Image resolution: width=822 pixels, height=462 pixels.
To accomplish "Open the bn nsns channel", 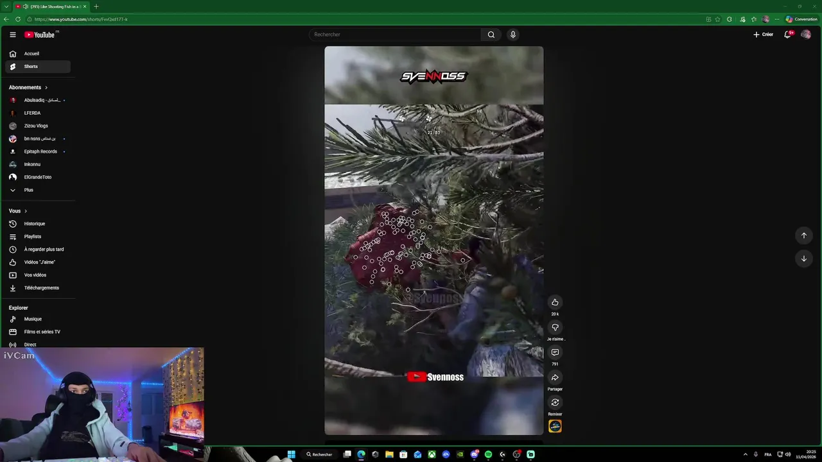I will click(x=38, y=139).
